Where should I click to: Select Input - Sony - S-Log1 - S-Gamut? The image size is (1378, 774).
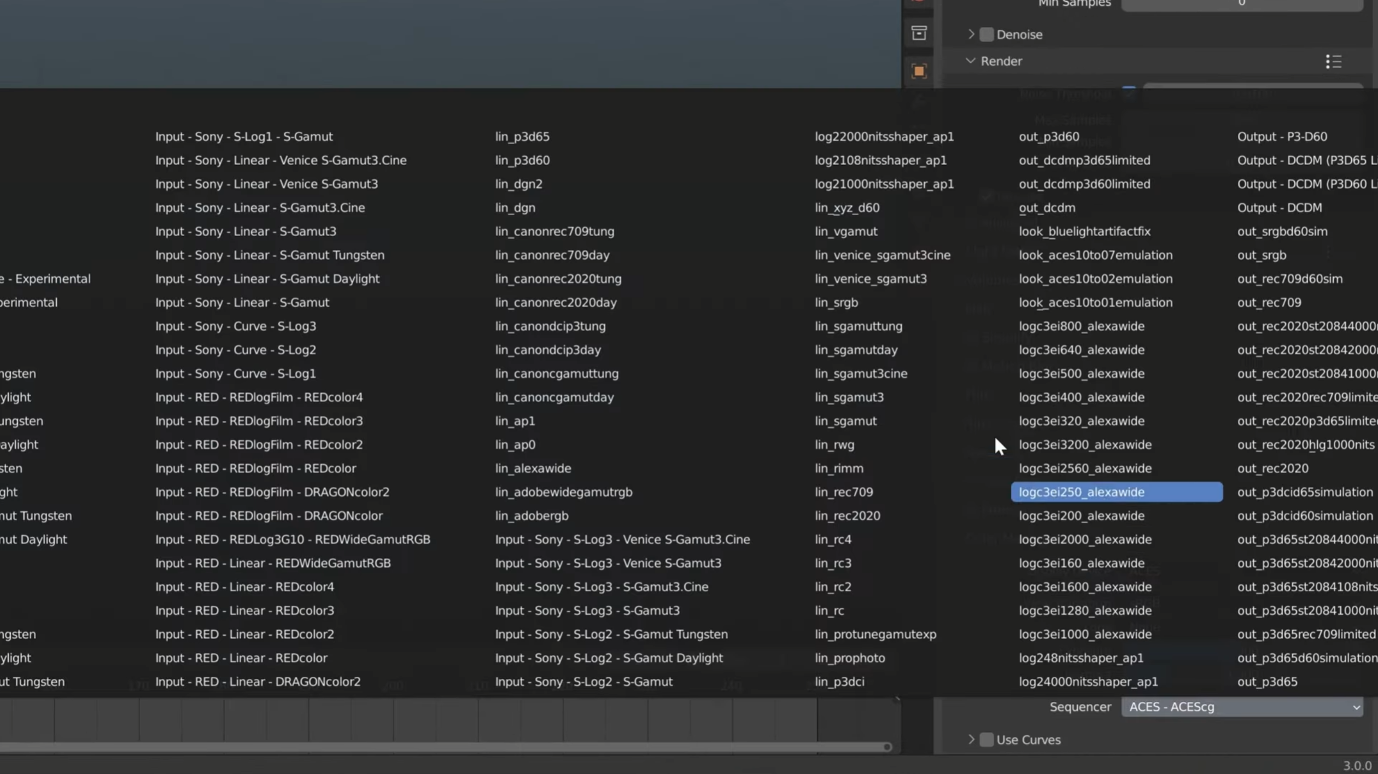click(243, 137)
